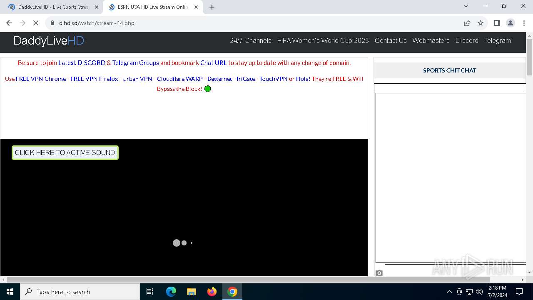
Task: Click horizontal page scrollbar
Action: point(248,280)
